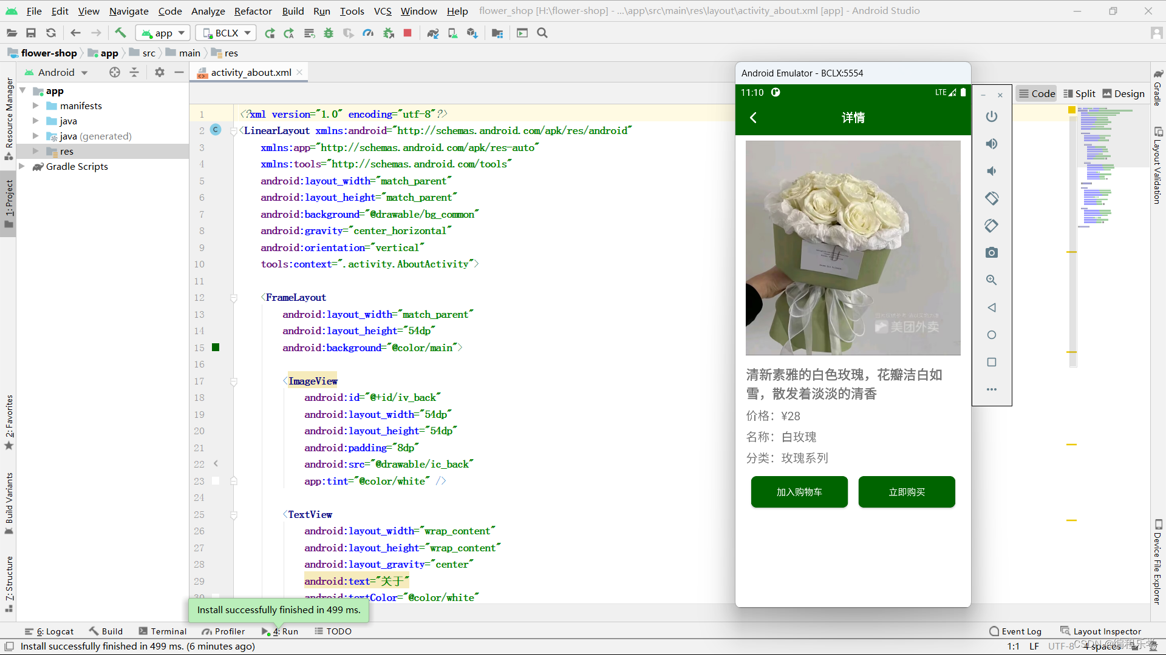Open the Gradle side panel

pos(1157,89)
